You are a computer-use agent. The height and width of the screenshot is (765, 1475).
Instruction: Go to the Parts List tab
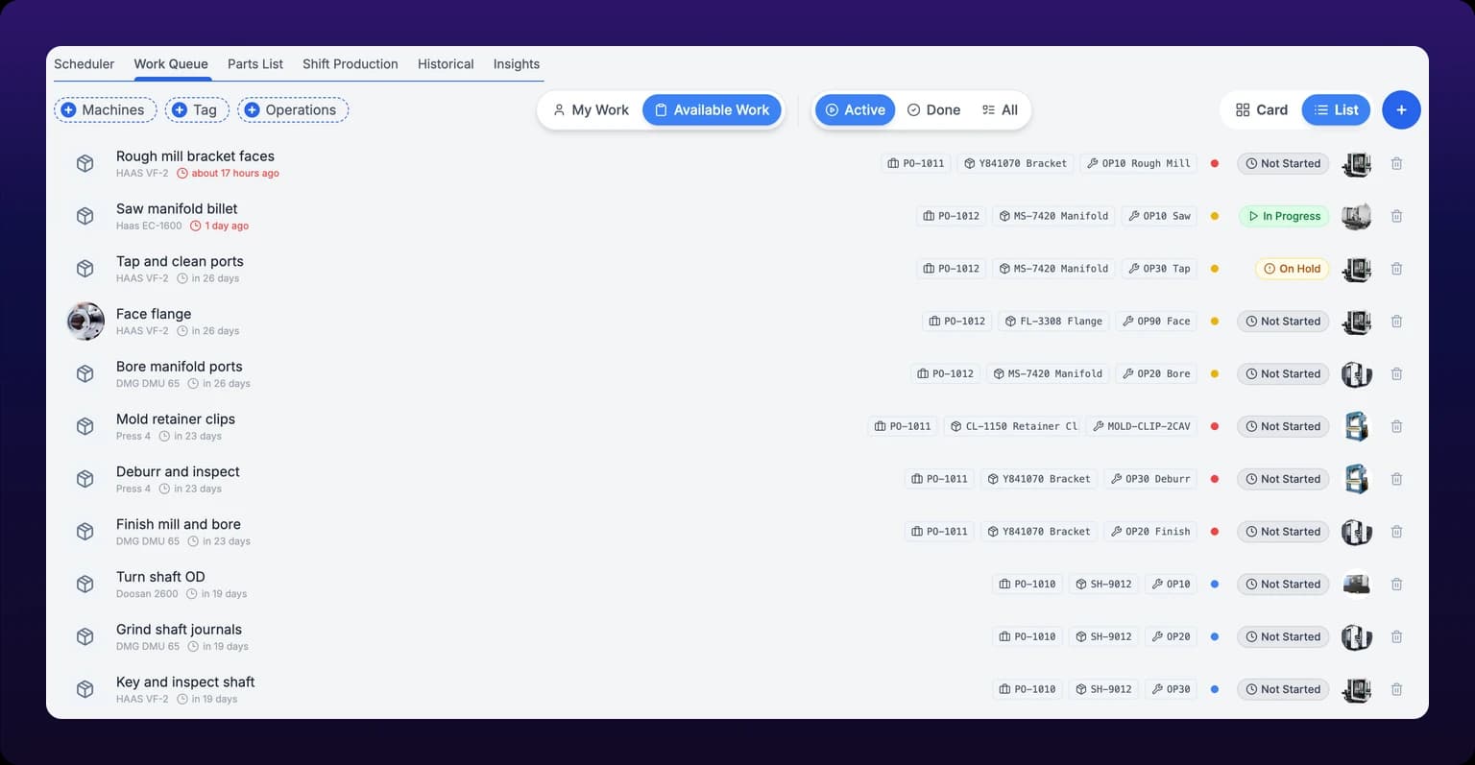[x=255, y=64]
